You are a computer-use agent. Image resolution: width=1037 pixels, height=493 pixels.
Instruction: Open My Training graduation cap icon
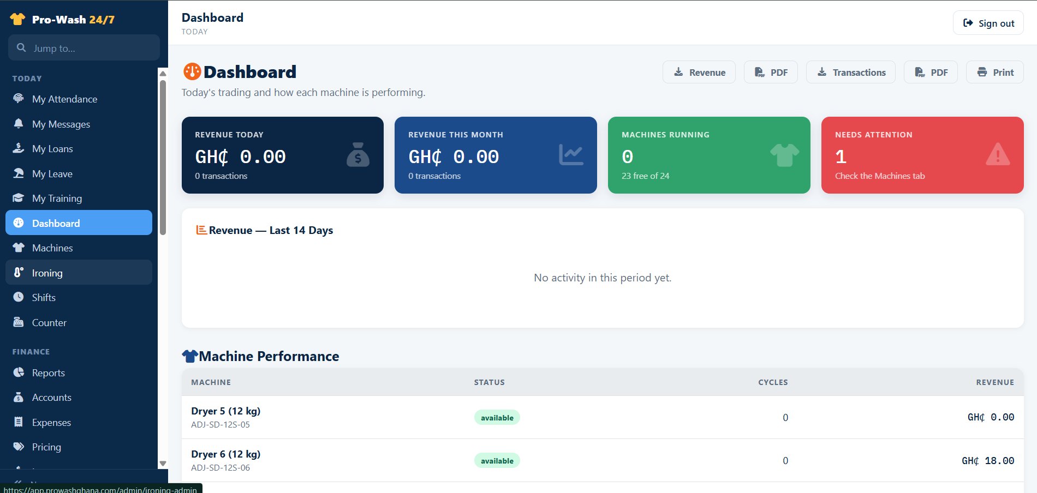[x=19, y=198]
